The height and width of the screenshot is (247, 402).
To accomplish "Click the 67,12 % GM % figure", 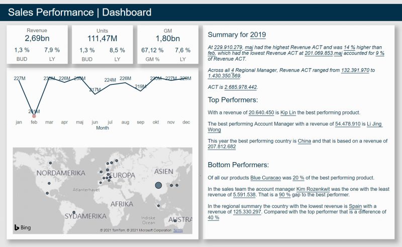I will tap(152, 50).
